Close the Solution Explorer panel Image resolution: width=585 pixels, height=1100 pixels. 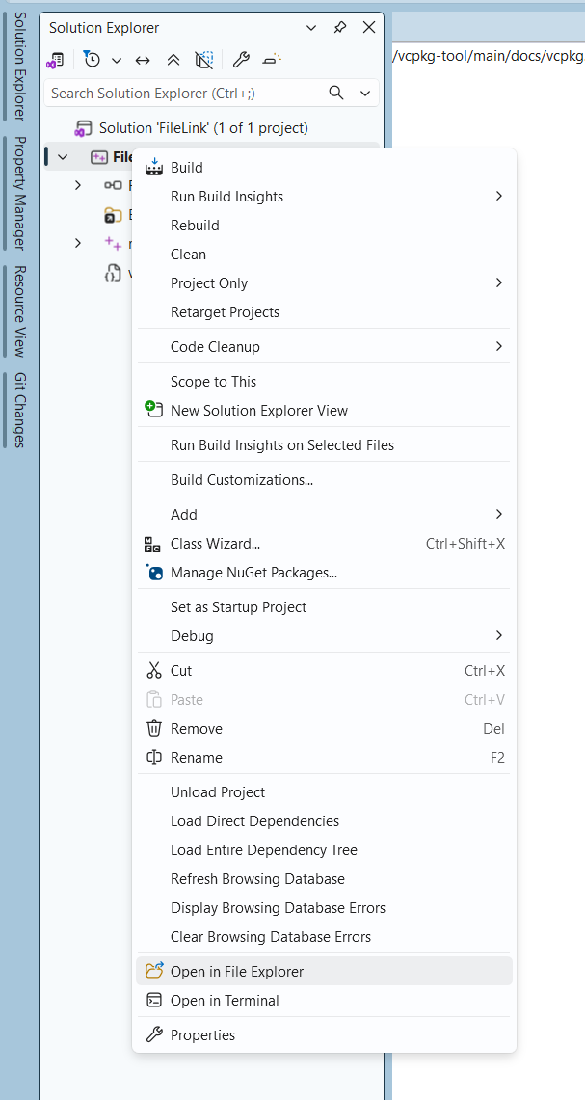pyautogui.click(x=369, y=28)
